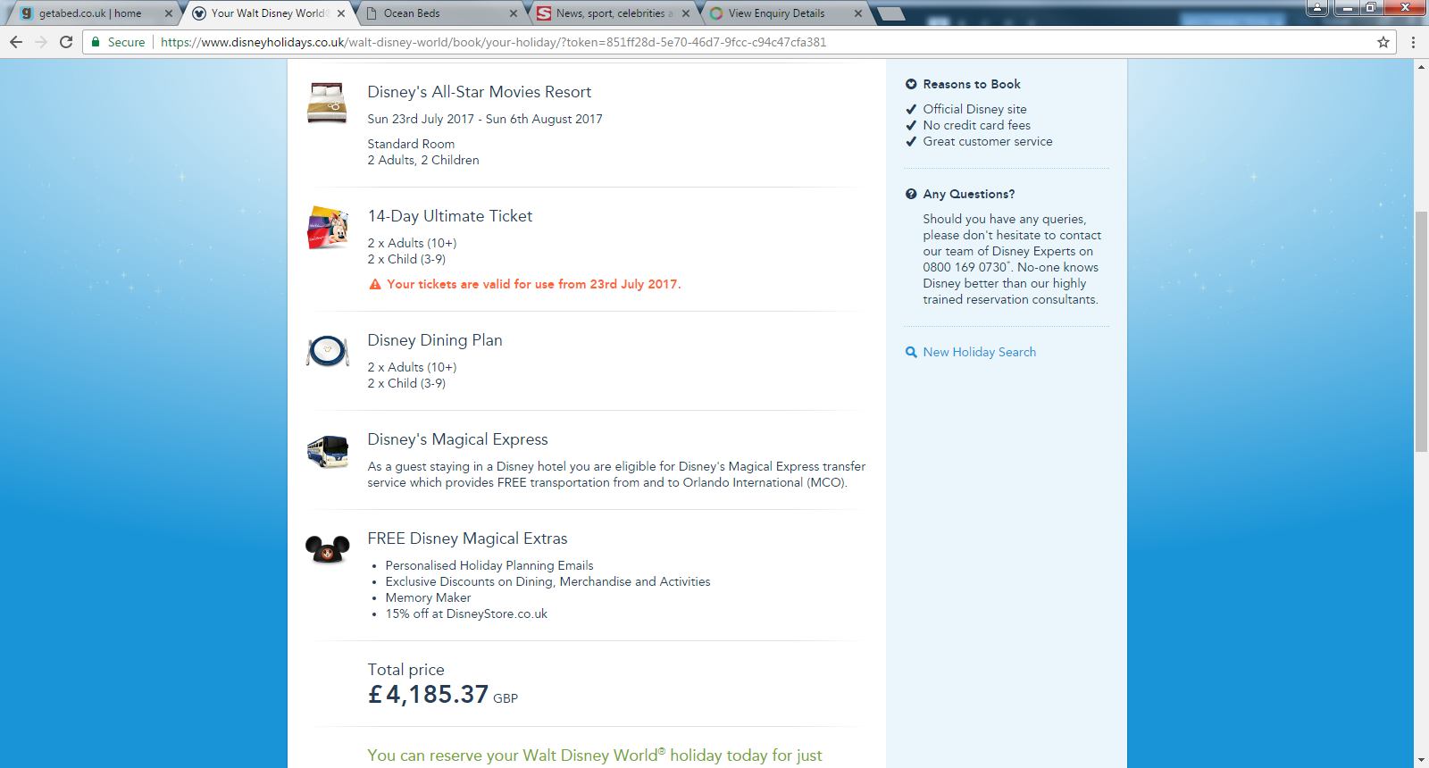Click the scrollbar down arrow
The image size is (1429, 768).
1421,761
